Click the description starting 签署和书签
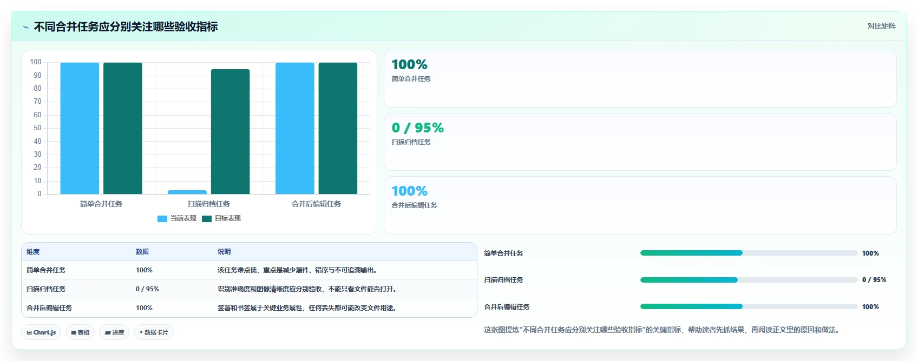This screenshot has height=361, width=918. click(309, 308)
